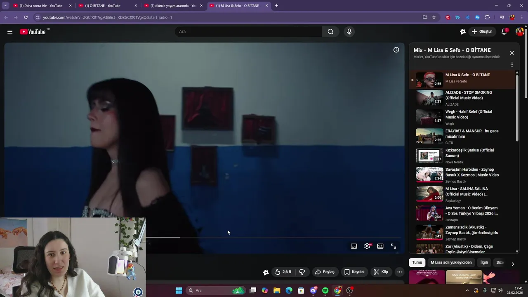Go back in browser history
Image resolution: width=528 pixels, height=297 pixels.
6,17
